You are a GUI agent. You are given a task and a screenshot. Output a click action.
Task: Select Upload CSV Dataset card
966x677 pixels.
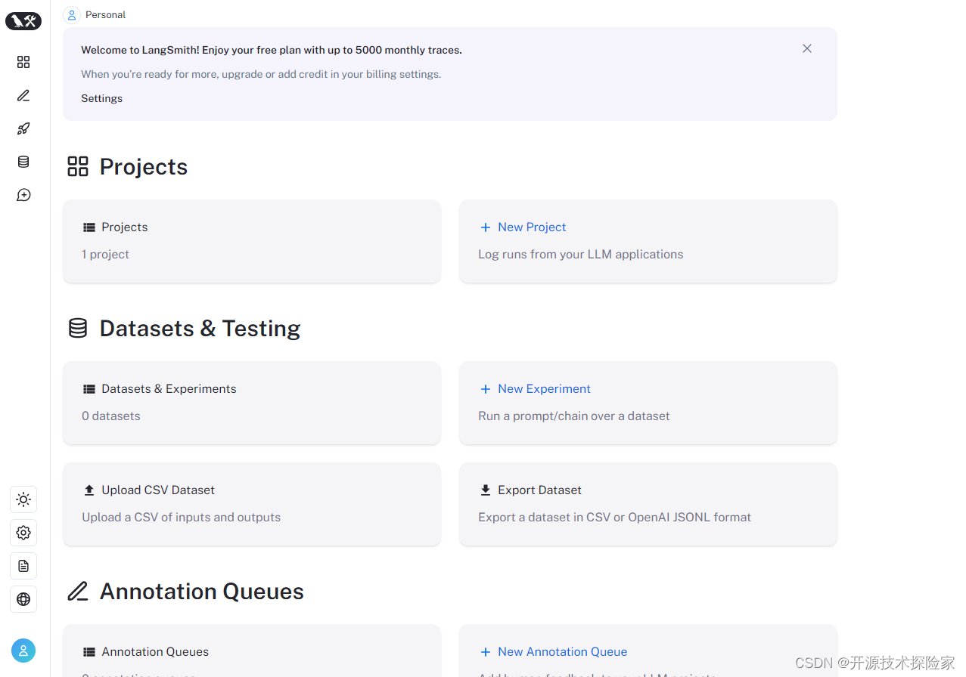click(251, 504)
